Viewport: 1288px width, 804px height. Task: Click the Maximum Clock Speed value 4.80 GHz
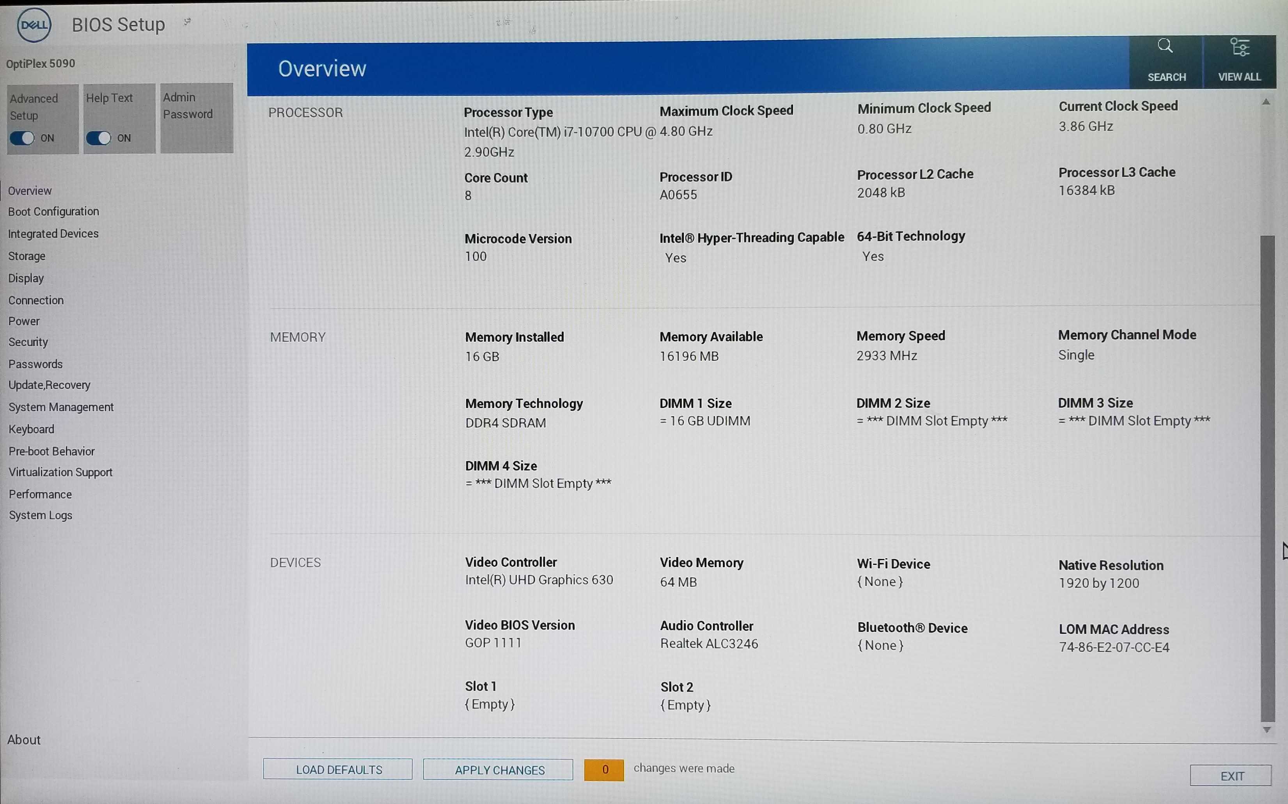pyautogui.click(x=686, y=131)
